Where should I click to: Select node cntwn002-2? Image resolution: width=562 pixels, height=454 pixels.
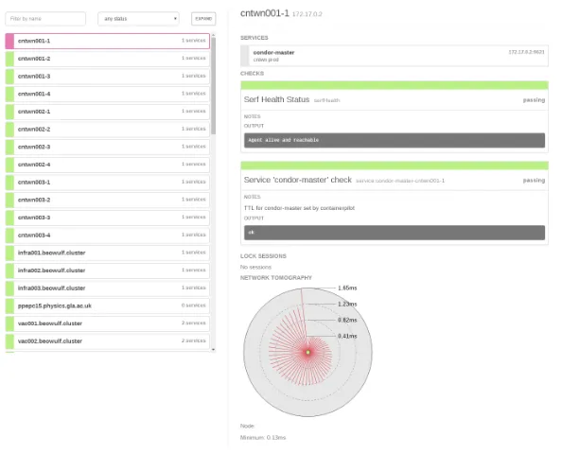pyautogui.click(x=108, y=129)
